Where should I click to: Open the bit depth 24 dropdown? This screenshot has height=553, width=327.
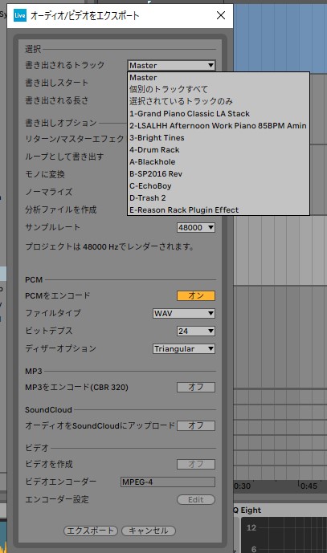coord(196,331)
